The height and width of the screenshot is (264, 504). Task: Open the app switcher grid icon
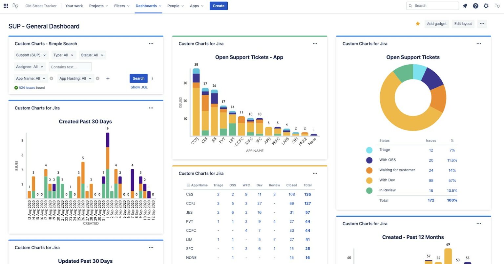(6, 6)
